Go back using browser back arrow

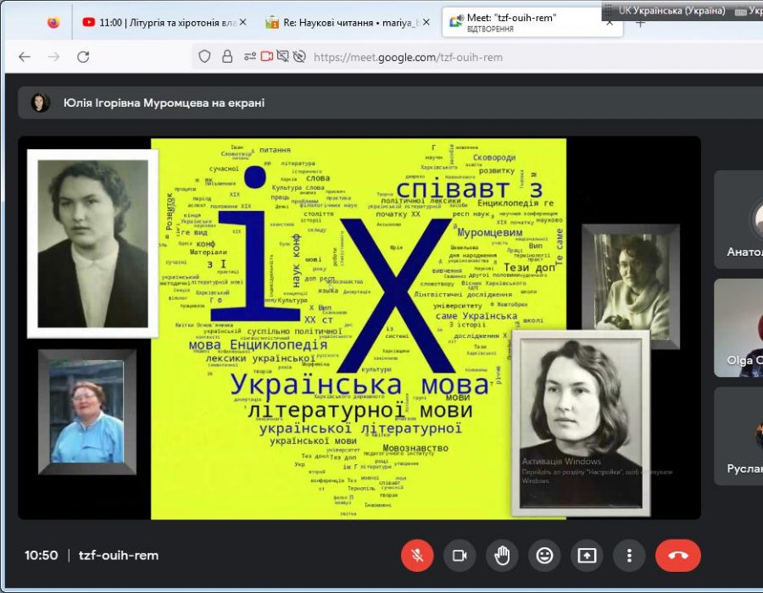point(25,57)
